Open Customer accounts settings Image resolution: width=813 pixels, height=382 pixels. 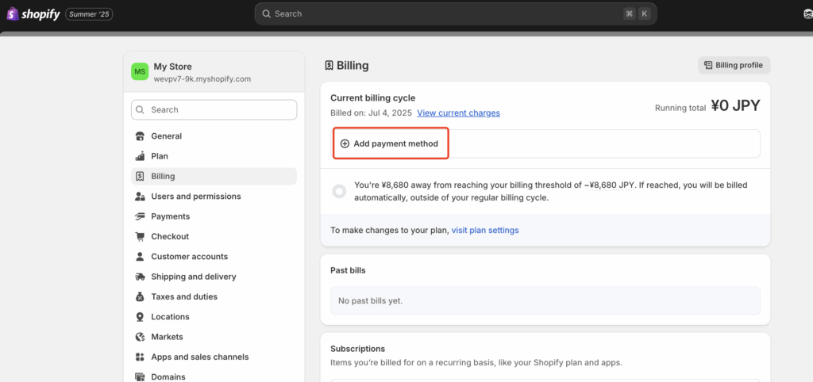[189, 257]
